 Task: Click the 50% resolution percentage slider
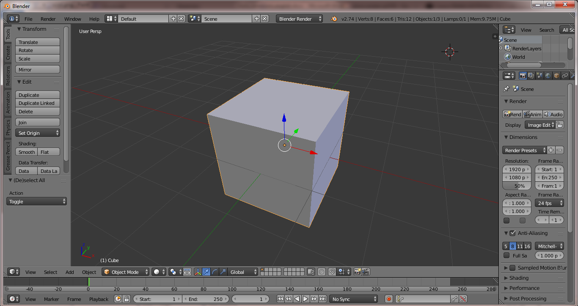516,186
